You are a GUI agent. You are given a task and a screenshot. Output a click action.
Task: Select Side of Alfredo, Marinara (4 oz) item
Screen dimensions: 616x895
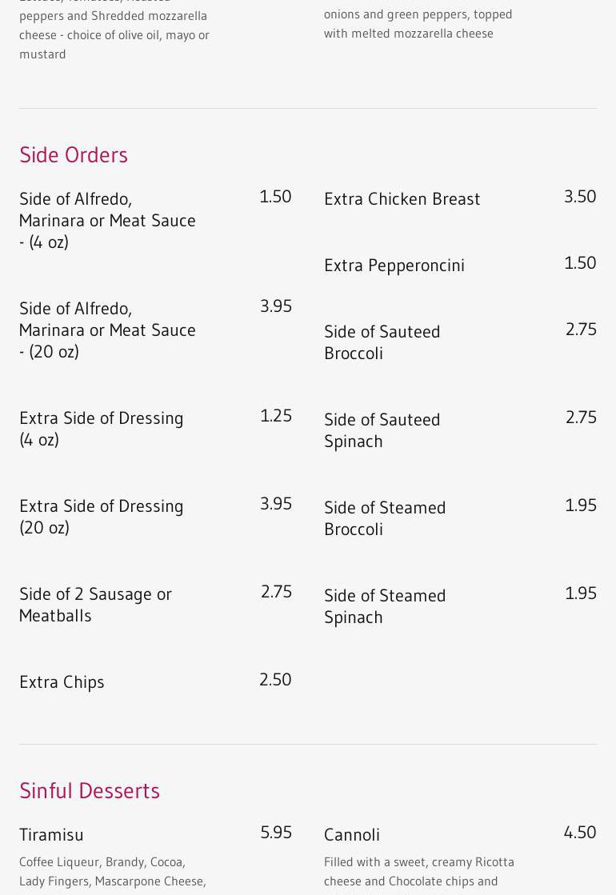pyautogui.click(x=107, y=220)
